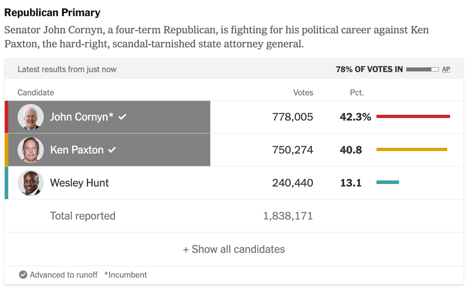Viewport: 468px width, 292px height.
Task: Click the Advanced to runoff legend checkmark
Action: pyautogui.click(x=23, y=275)
